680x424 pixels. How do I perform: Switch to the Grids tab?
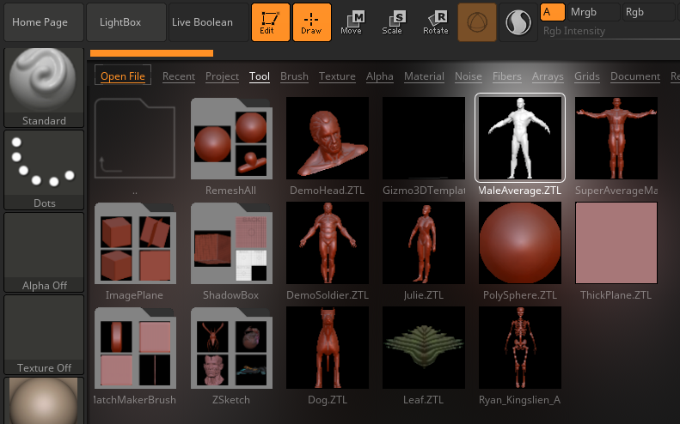point(587,76)
